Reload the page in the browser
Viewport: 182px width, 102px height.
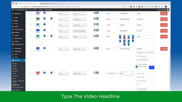19,7
